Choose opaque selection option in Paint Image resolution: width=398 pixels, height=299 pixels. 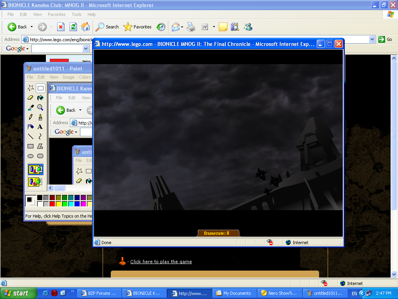coord(35,169)
